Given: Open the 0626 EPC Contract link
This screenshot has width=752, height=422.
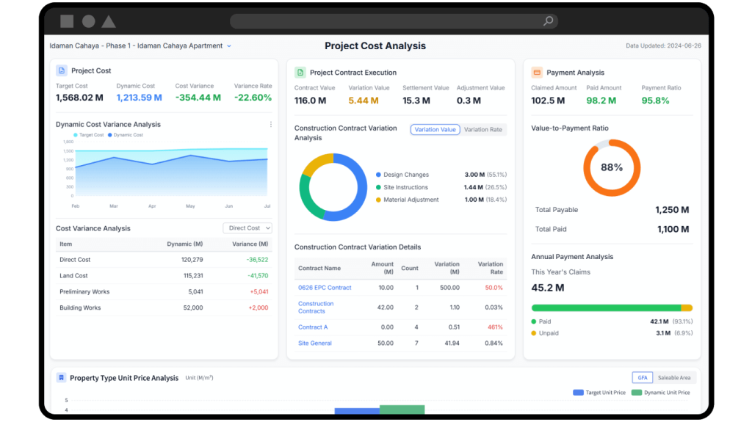Looking at the screenshot, I should [x=325, y=288].
